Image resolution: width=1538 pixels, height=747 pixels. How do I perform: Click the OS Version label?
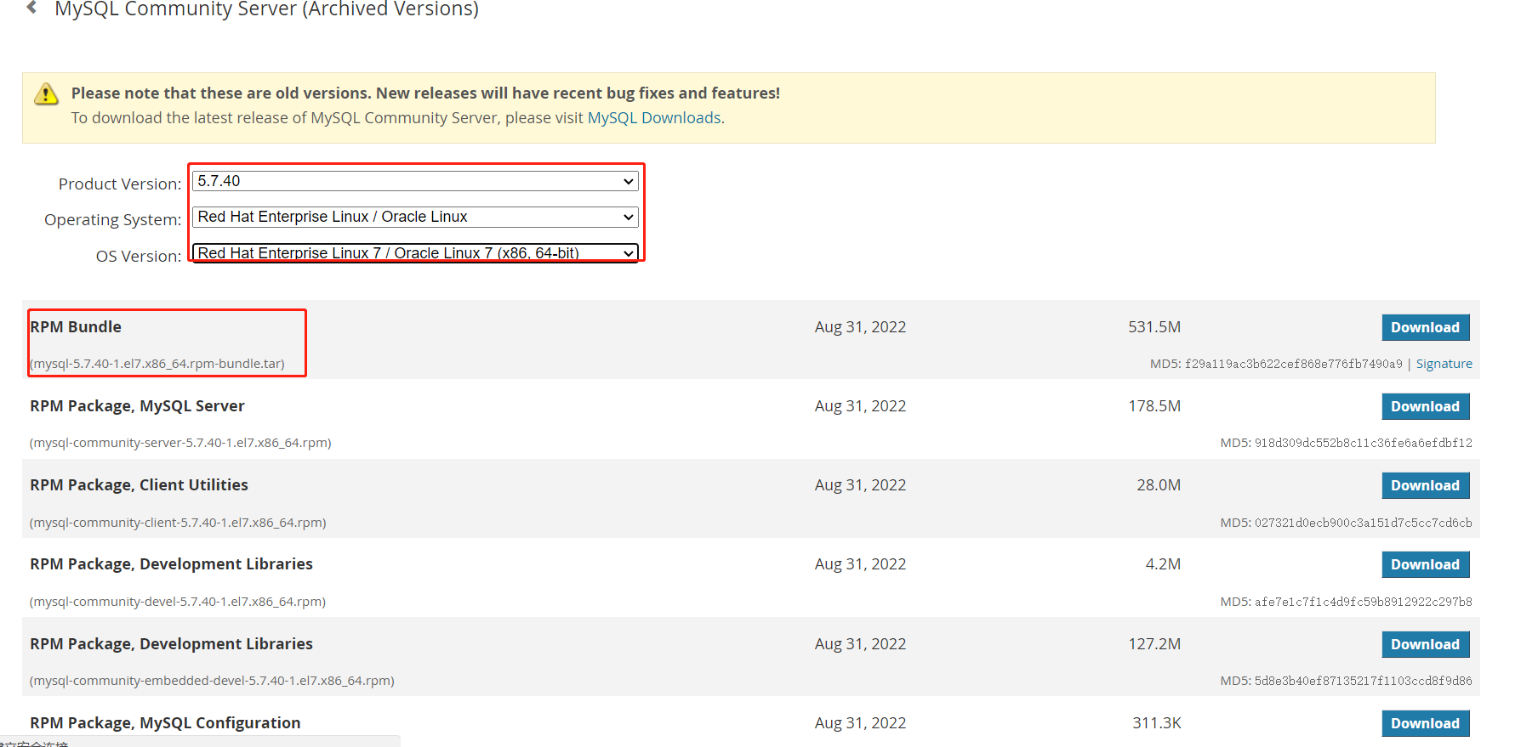click(139, 256)
